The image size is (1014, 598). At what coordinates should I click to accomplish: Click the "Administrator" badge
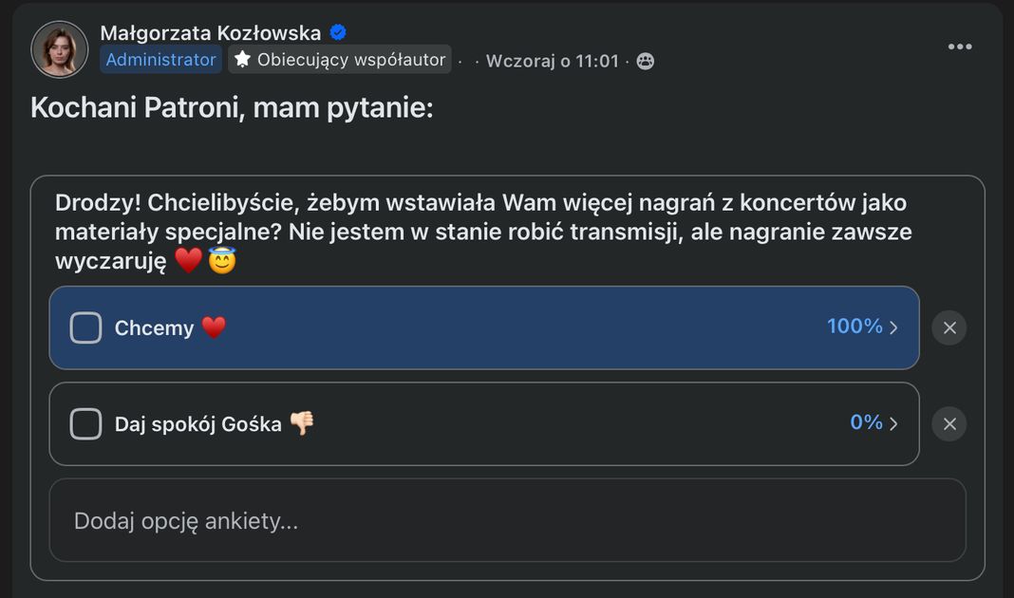pyautogui.click(x=160, y=60)
